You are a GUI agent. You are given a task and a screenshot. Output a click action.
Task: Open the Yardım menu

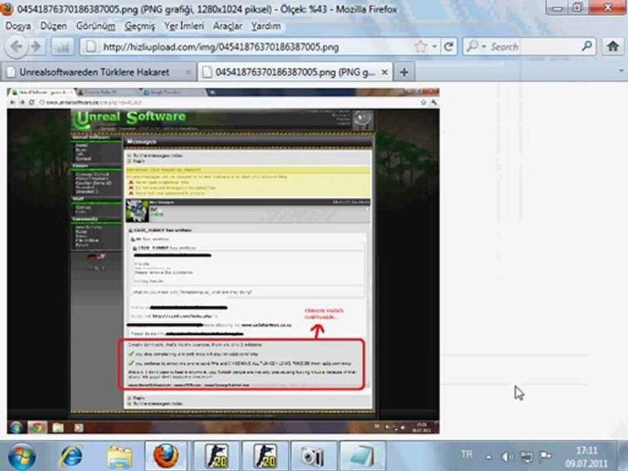point(266,26)
